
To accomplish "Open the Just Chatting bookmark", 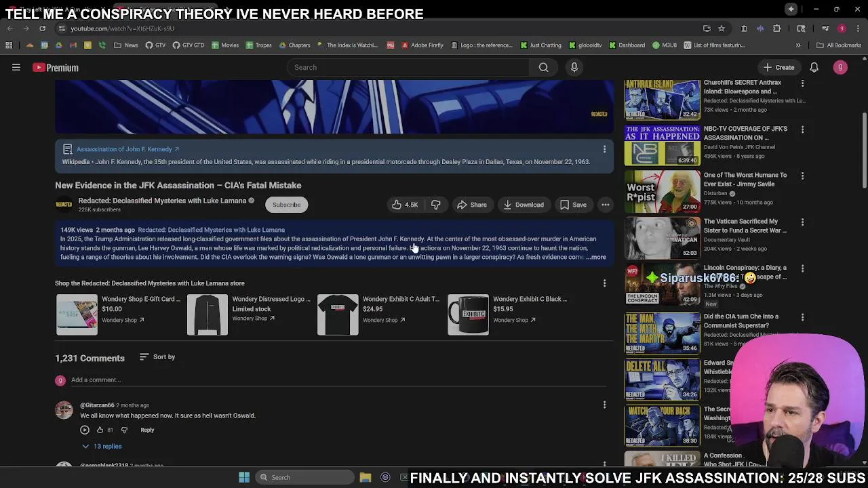I will click(541, 45).
